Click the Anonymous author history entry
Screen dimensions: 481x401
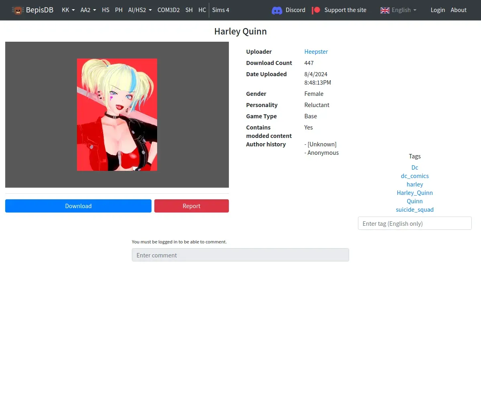321,153
